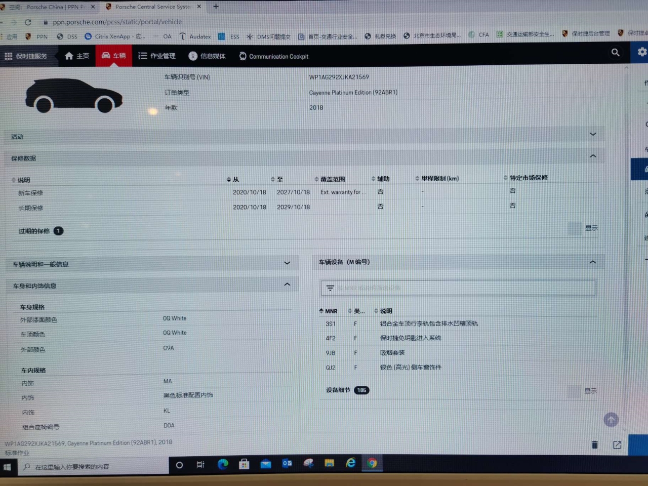Sort the warranty table by 特定市场保修
Viewport: 648px width, 486px height.
525,178
